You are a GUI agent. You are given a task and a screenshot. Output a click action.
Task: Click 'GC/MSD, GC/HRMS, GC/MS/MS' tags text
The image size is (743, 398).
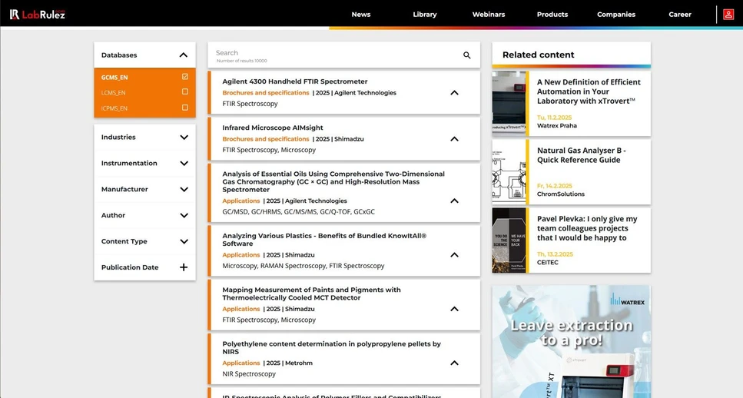tap(299, 212)
